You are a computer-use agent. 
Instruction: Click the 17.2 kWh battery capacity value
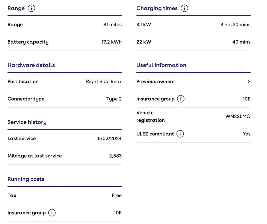pyautogui.click(x=112, y=42)
